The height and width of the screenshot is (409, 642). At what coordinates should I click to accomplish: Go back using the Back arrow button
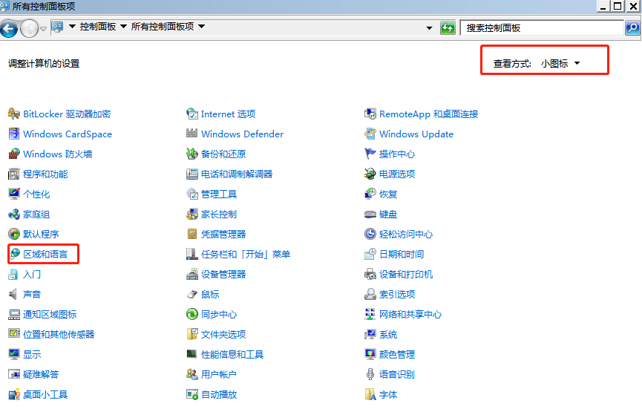tap(10, 29)
